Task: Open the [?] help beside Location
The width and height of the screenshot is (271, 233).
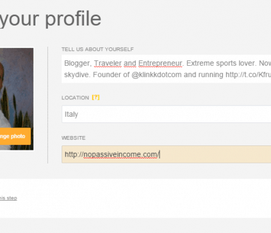Action: click(x=96, y=98)
